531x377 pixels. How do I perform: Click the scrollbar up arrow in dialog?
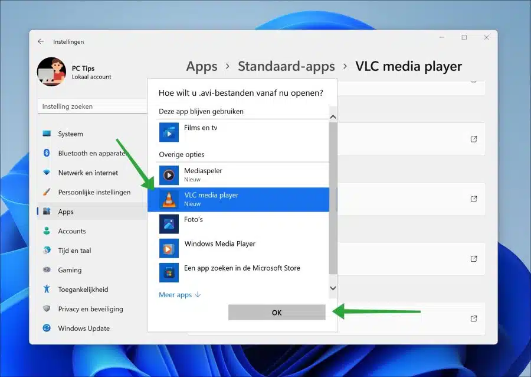333,116
